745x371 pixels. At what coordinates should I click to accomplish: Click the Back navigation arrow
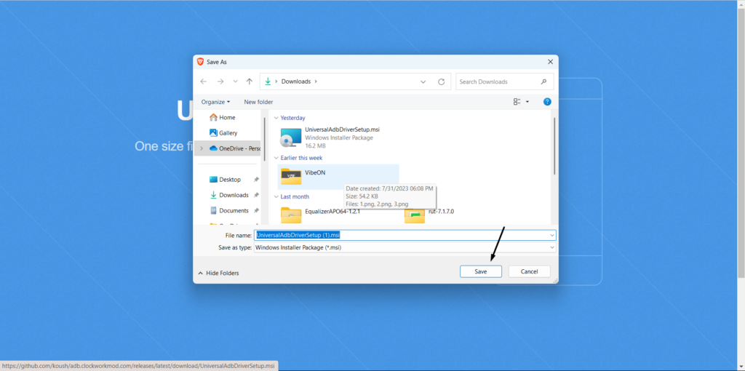(x=204, y=81)
